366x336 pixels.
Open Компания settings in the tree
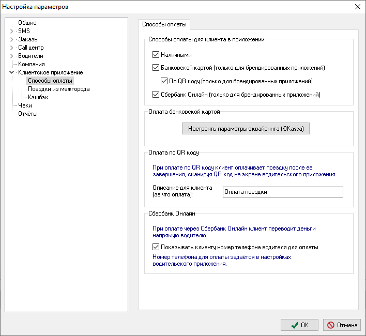pyautogui.click(x=32, y=64)
